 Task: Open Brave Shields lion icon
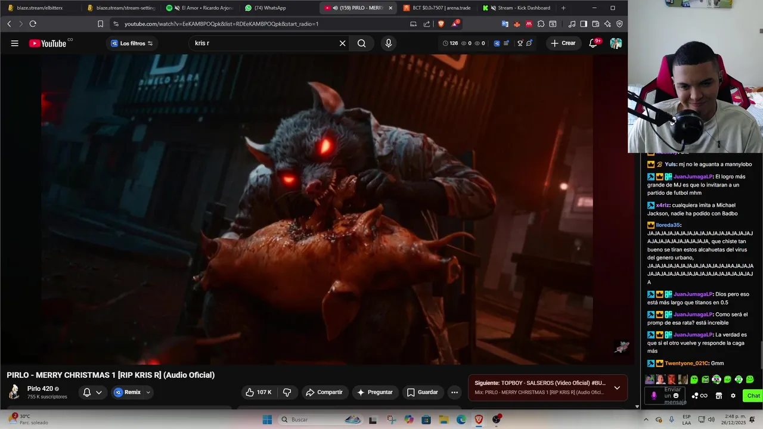point(441,24)
